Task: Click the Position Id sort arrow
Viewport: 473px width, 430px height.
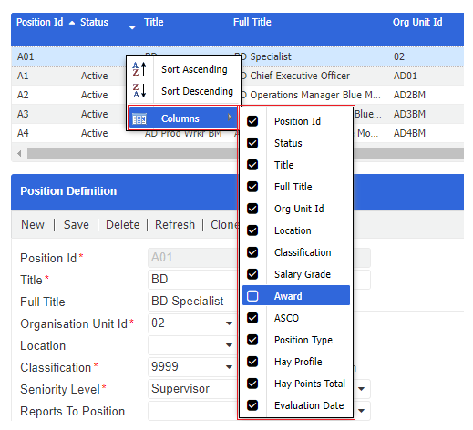Action: pos(72,23)
